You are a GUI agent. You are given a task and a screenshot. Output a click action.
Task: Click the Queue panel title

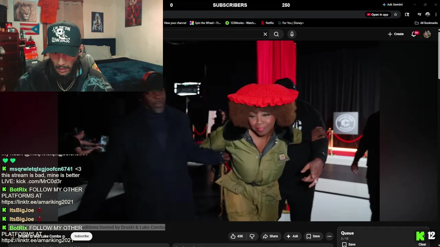347,233
